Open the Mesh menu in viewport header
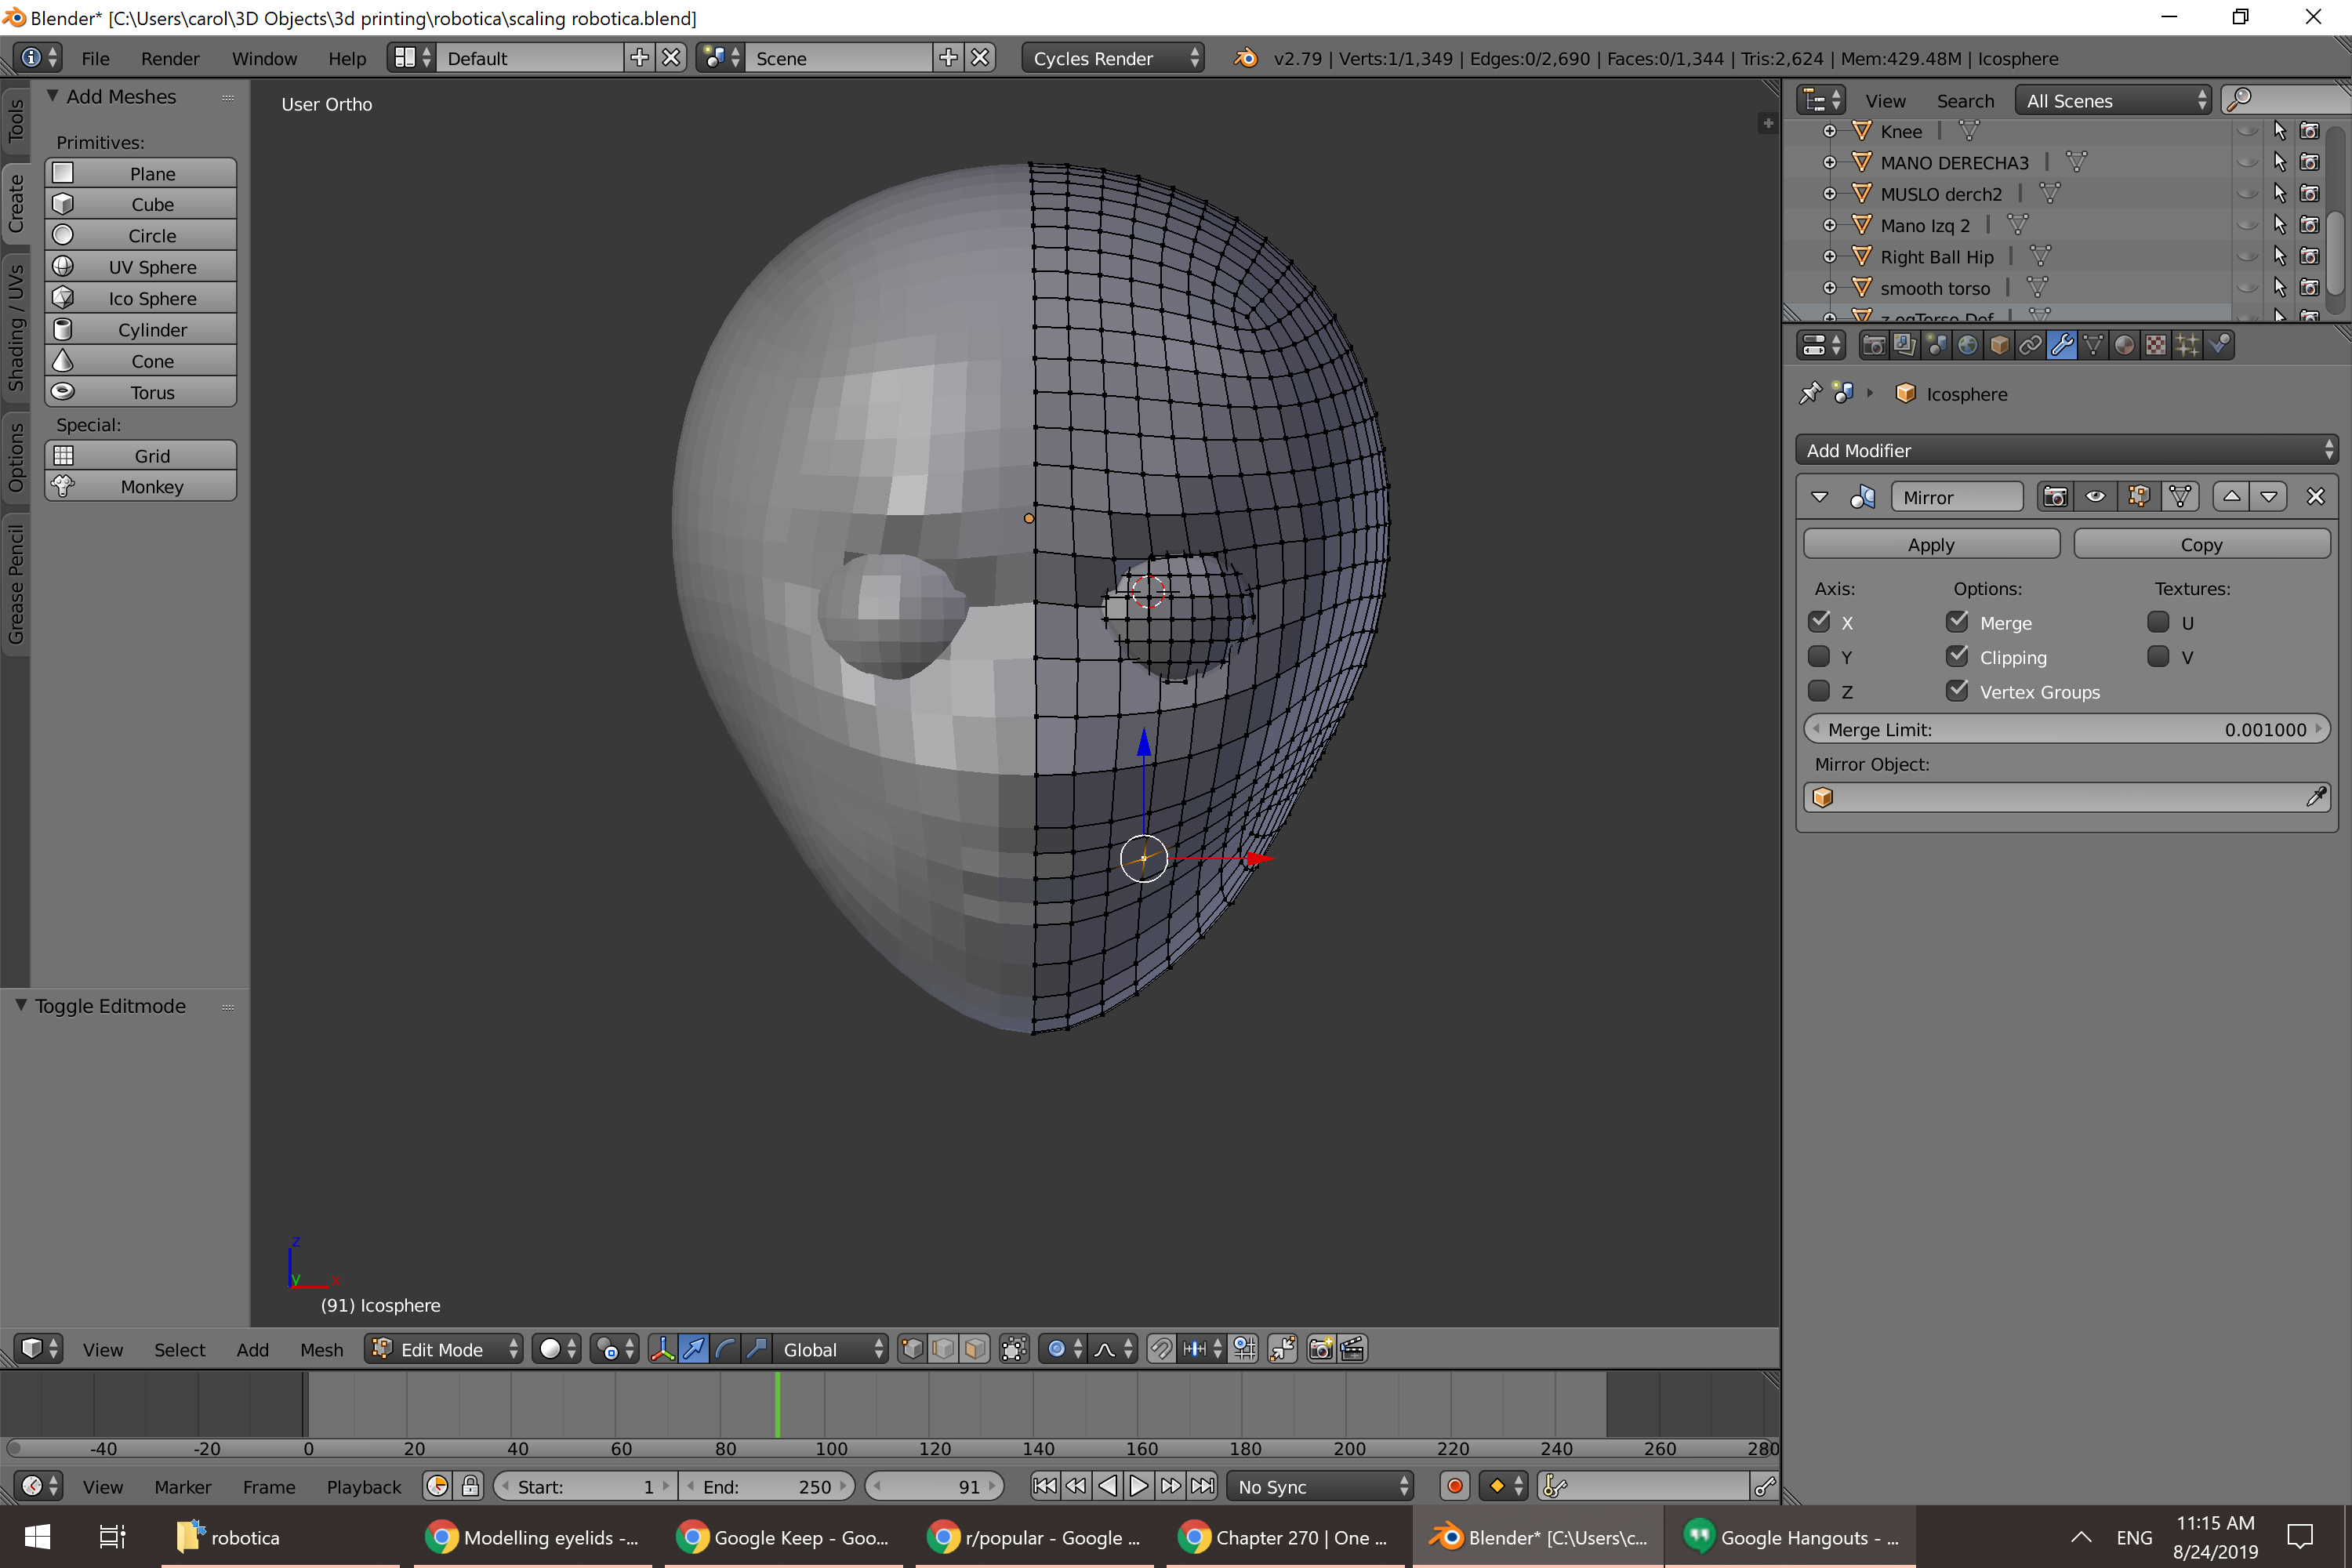The height and width of the screenshot is (1568, 2352). tap(321, 1349)
